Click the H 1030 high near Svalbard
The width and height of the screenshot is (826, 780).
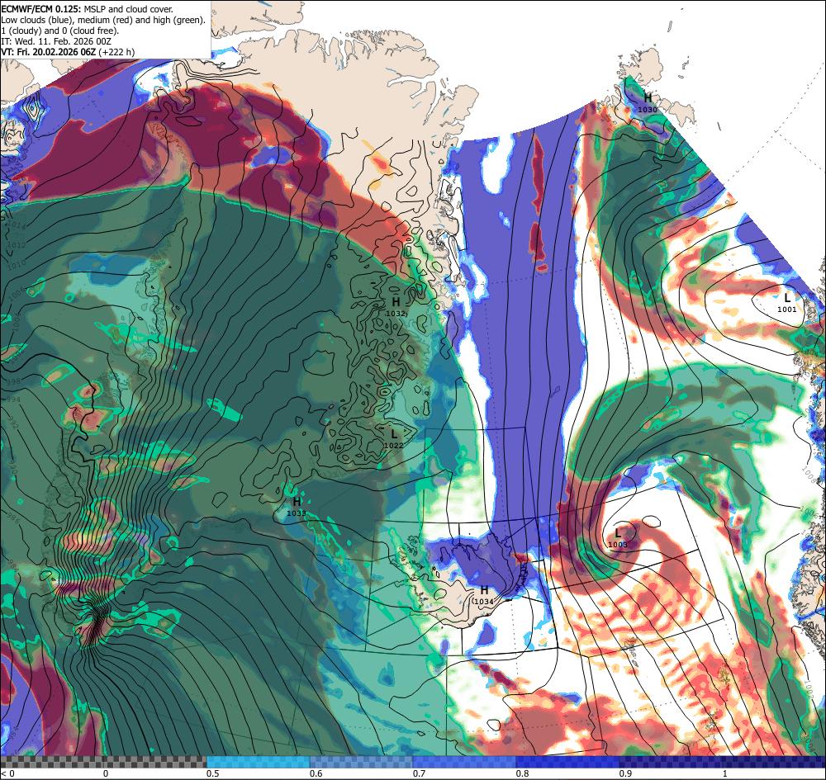[x=648, y=103]
